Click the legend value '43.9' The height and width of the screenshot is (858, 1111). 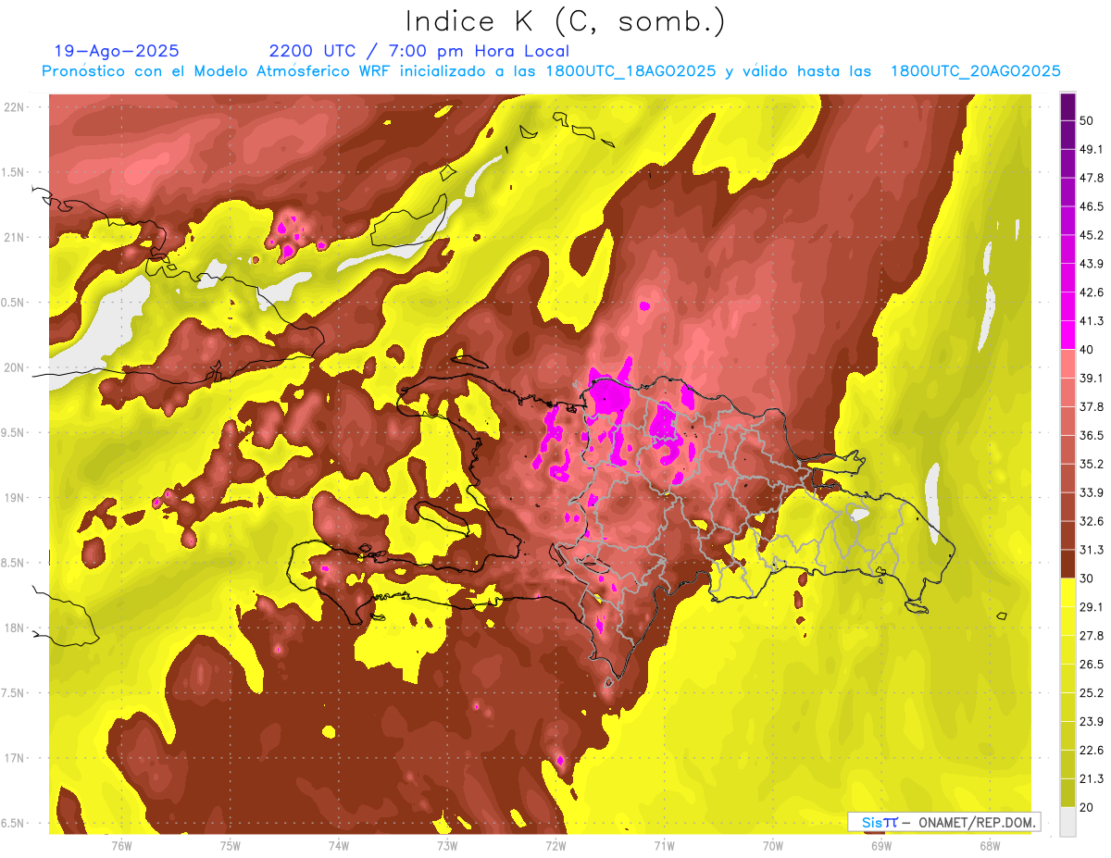[1091, 264]
